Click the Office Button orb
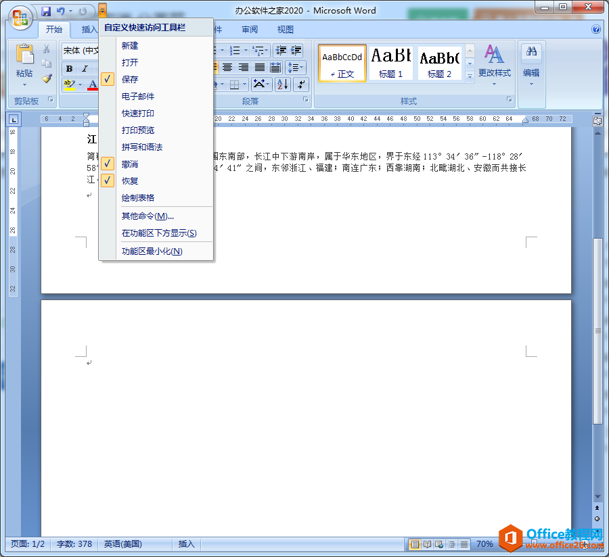Screen dimensions: 609x557 click(20, 18)
